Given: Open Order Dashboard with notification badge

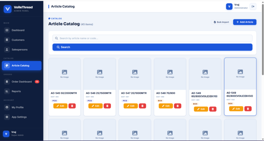Looking at the screenshot, I should click(22, 82).
